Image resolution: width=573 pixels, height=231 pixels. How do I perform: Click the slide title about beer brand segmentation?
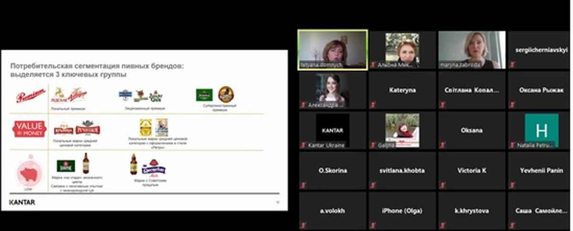coord(96,70)
